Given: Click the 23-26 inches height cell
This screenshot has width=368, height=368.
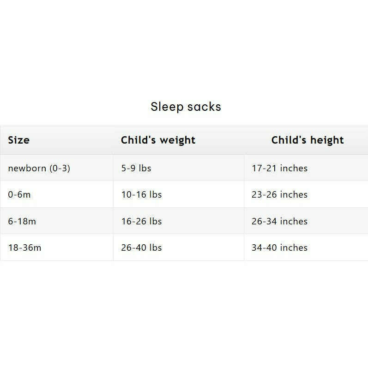Looking at the screenshot, I should pyautogui.click(x=279, y=194).
